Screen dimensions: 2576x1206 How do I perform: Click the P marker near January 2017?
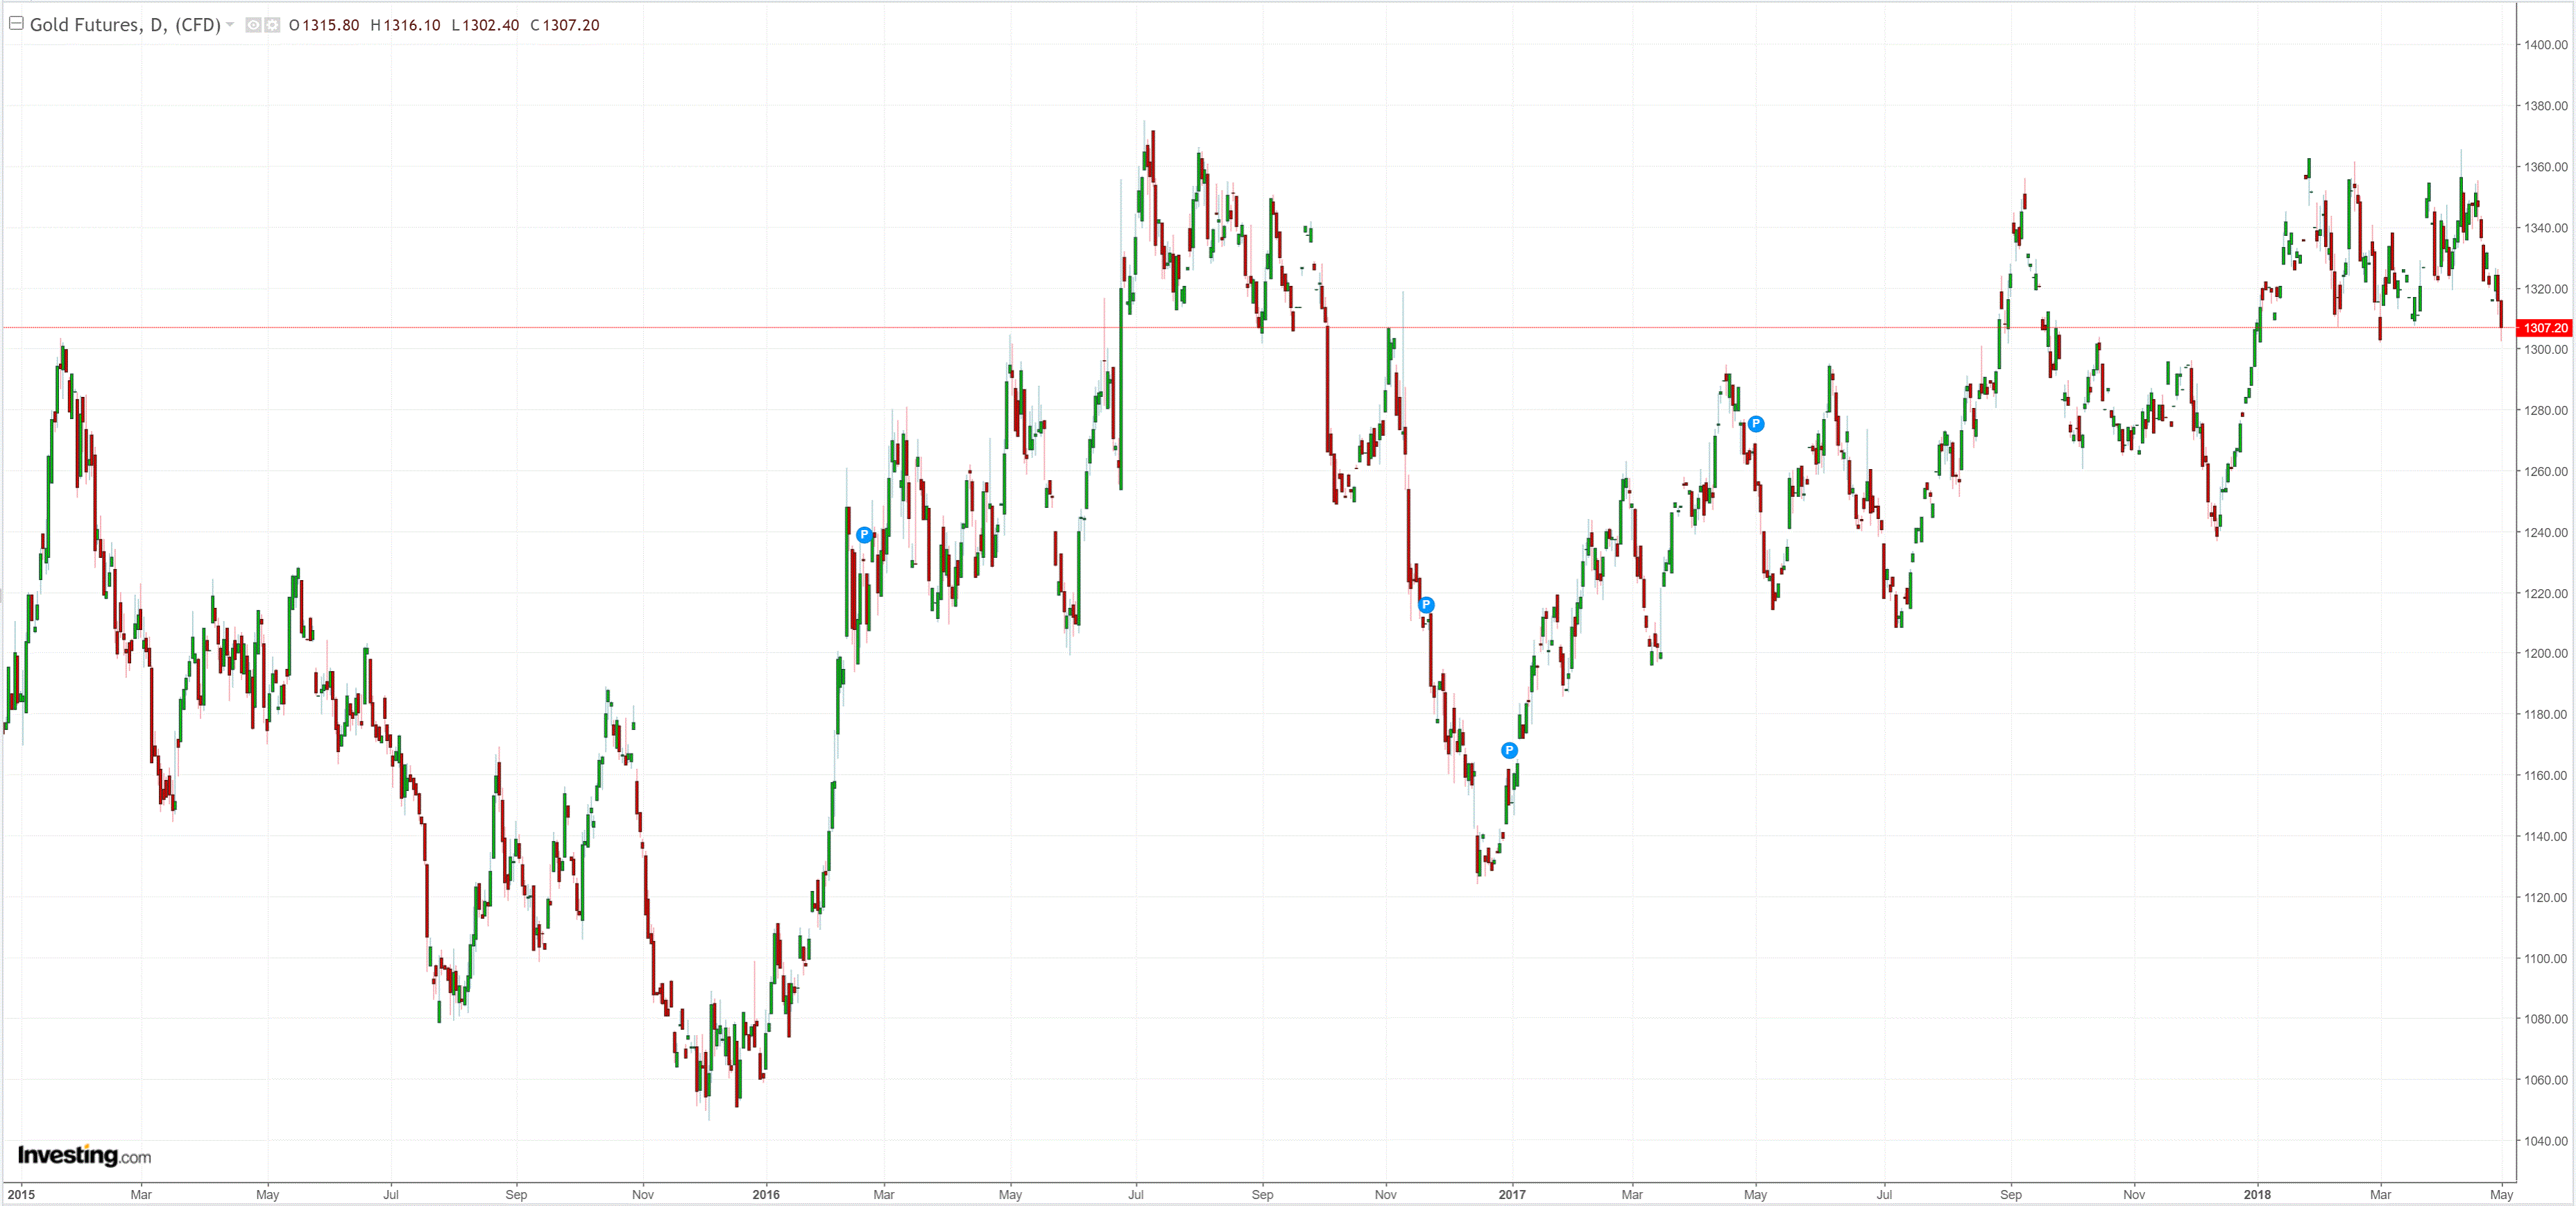1509,751
